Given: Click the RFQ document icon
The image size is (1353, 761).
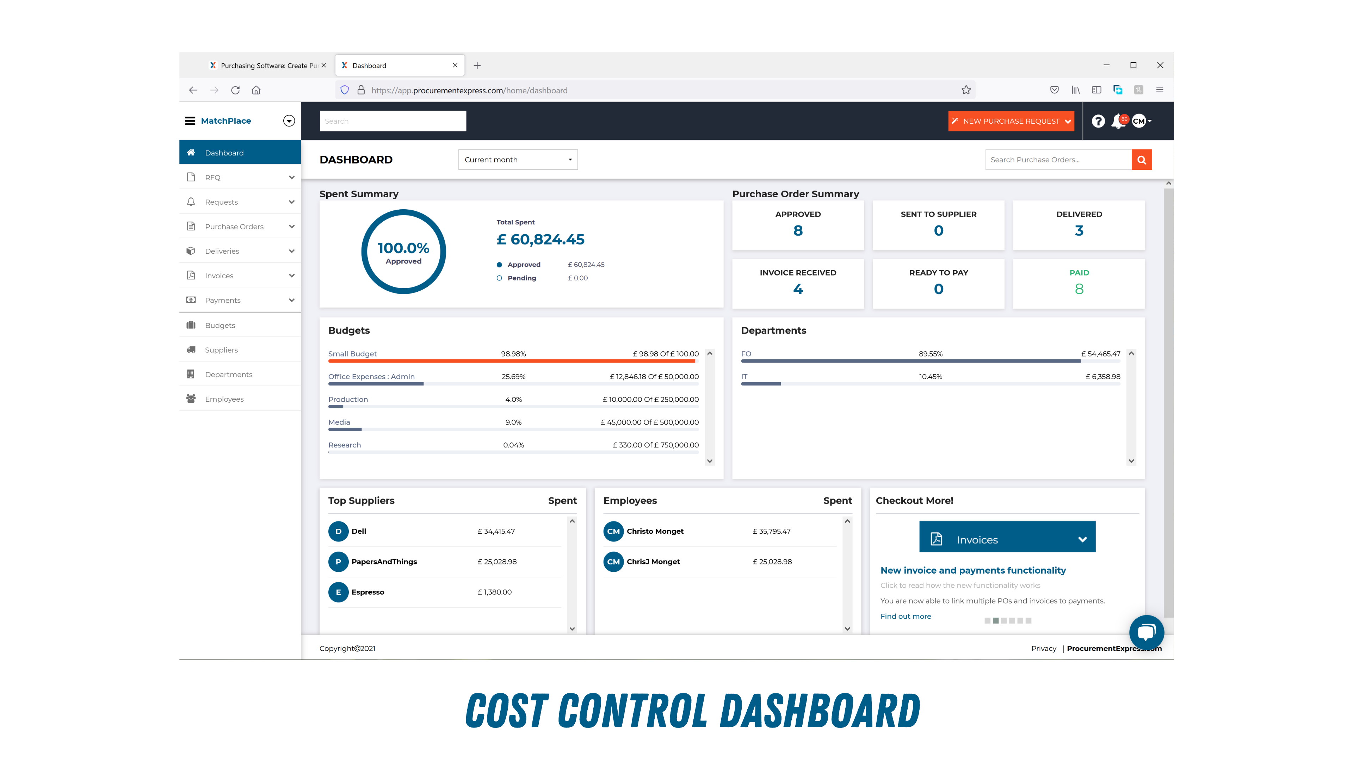Looking at the screenshot, I should (x=191, y=177).
